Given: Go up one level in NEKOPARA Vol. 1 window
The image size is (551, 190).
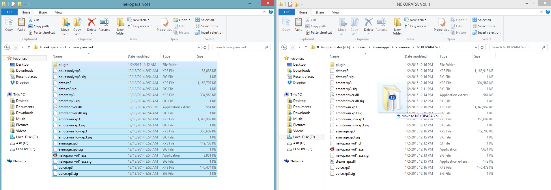Looking at the screenshot, I should point(306,47).
